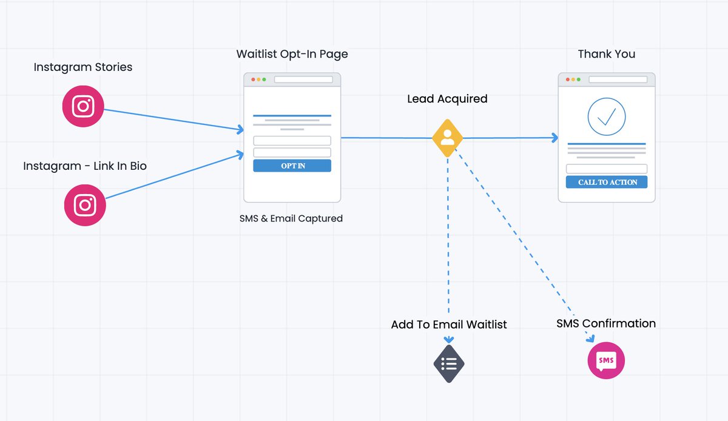
Task: Select the 'Waitlist Opt-In Page' title
Action: point(292,54)
